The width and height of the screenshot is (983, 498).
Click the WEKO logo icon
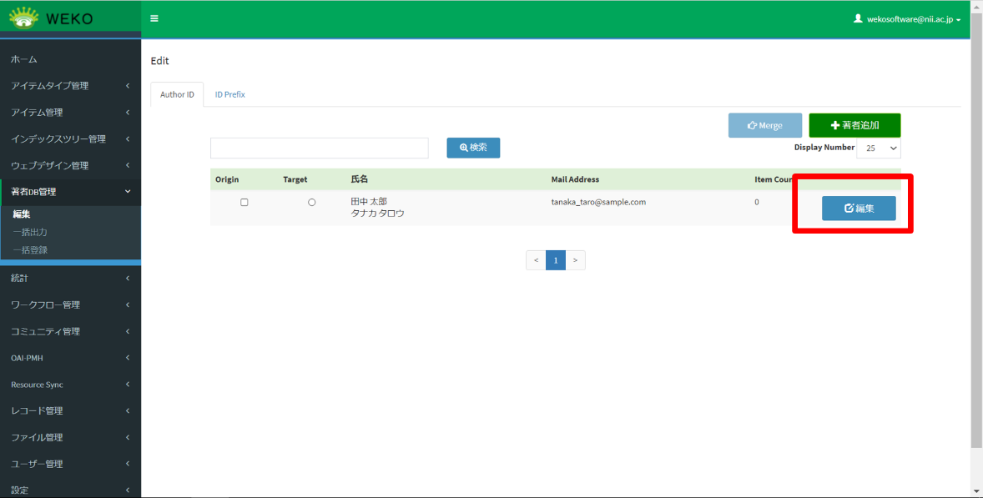click(x=23, y=18)
